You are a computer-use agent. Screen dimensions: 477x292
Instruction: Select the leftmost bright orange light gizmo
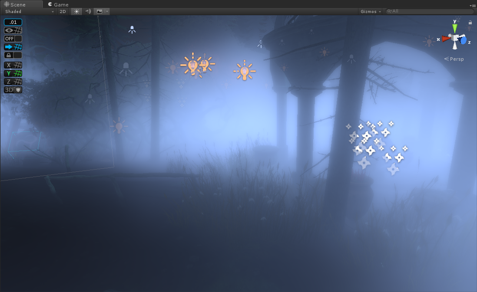tap(192, 64)
